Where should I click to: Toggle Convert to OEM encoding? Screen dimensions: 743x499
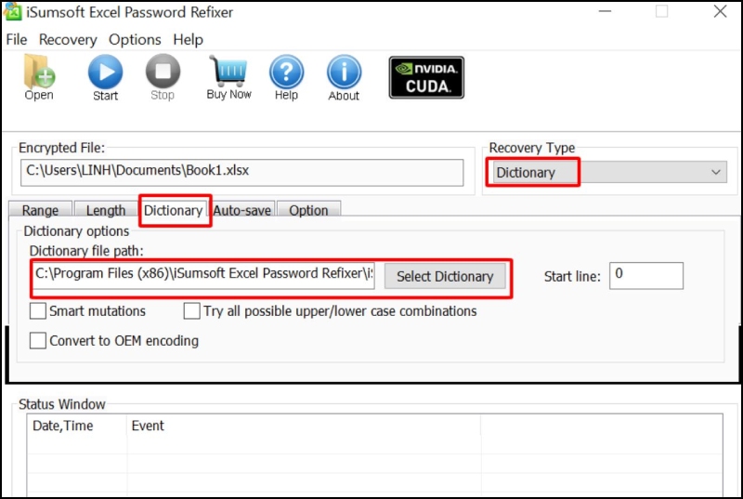coord(38,341)
